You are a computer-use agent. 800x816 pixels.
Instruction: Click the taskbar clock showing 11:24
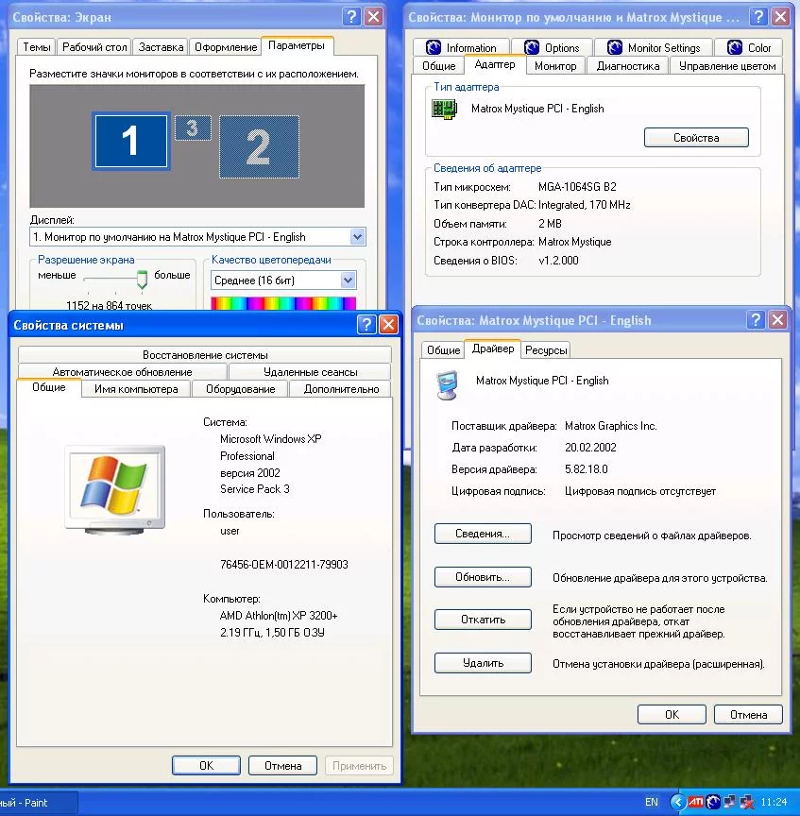774,802
